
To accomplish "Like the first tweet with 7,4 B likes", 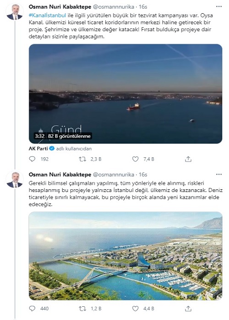I will pos(136,159).
